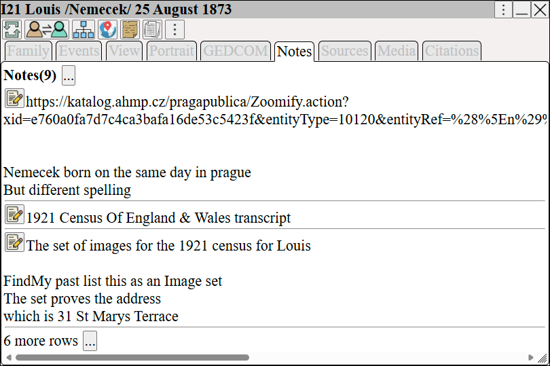The width and height of the screenshot is (550, 366).
Task: Edit the set of images note
Action: (x=14, y=242)
